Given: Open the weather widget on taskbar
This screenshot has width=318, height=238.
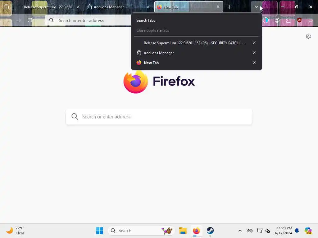Looking at the screenshot, I should [x=15, y=231].
